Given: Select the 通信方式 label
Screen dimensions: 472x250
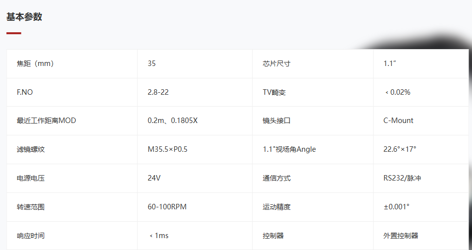Looking at the screenshot, I should point(276,178).
